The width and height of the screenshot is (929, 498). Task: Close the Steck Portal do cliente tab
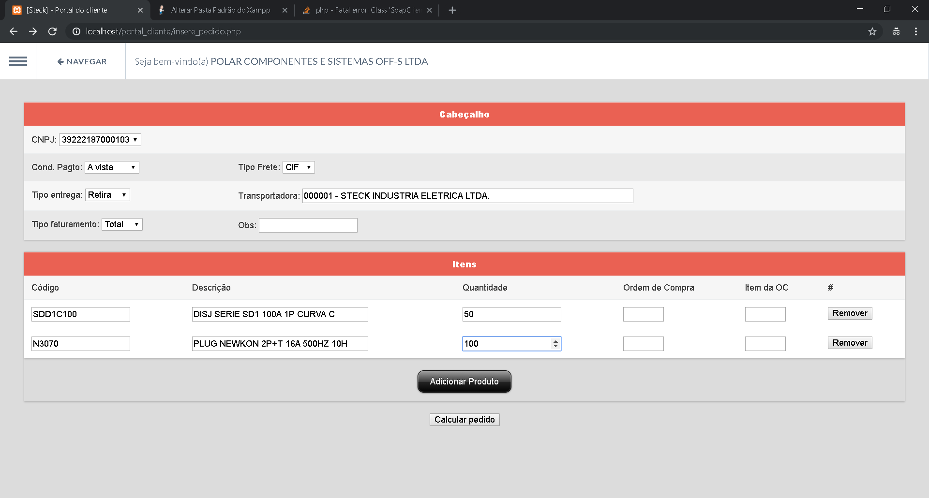pyautogui.click(x=140, y=10)
